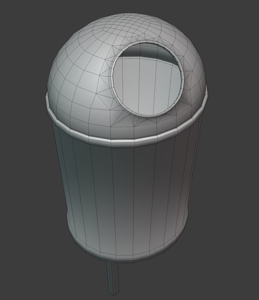Click the circular opening in the dome lid
Screen dimensions: 259x300
coord(147,79)
